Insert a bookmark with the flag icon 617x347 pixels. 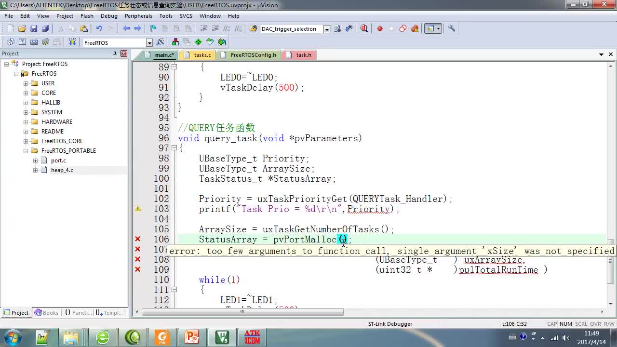pyautogui.click(x=153, y=29)
